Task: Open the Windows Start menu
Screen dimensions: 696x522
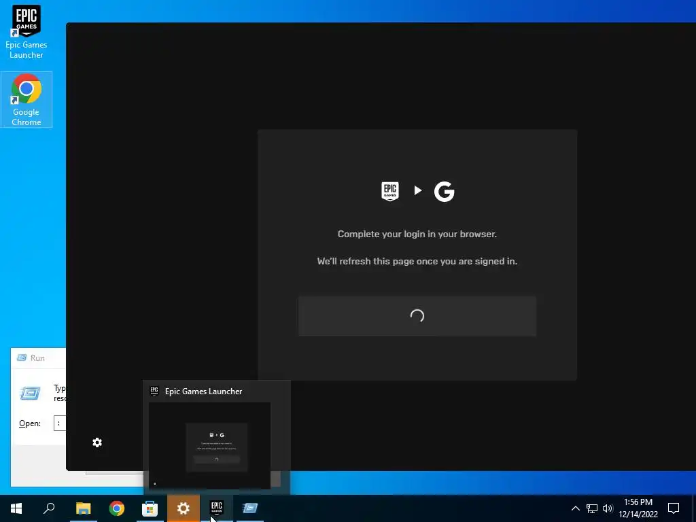Action: click(16, 508)
